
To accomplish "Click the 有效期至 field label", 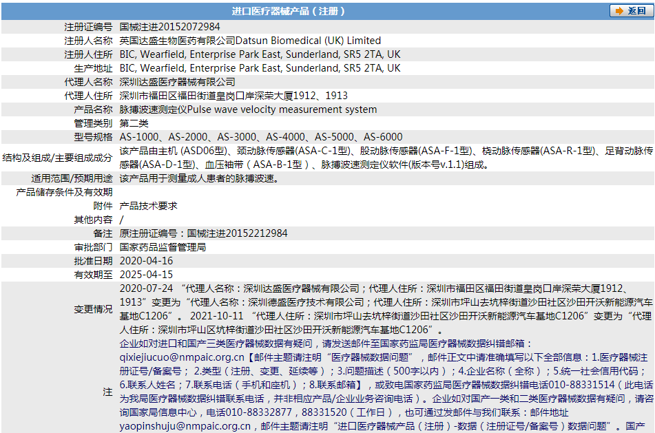I will [x=93, y=275].
